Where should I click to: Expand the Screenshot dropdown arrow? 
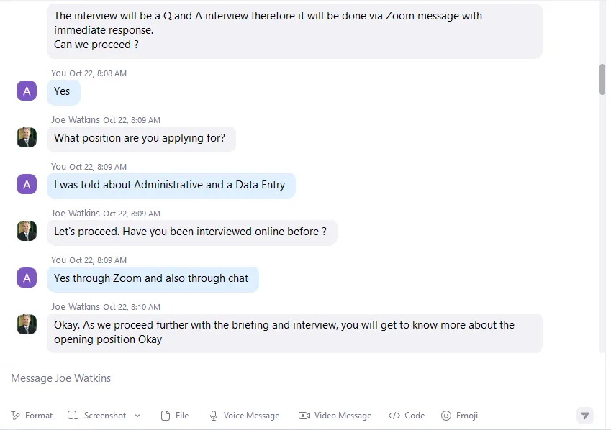click(137, 416)
